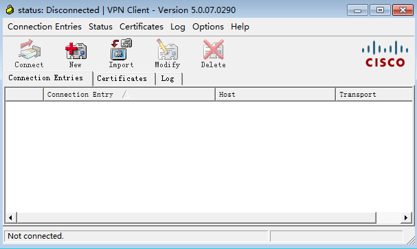Image resolution: width=417 pixels, height=249 pixels.
Task: Open the Log menu
Action: [x=178, y=27]
